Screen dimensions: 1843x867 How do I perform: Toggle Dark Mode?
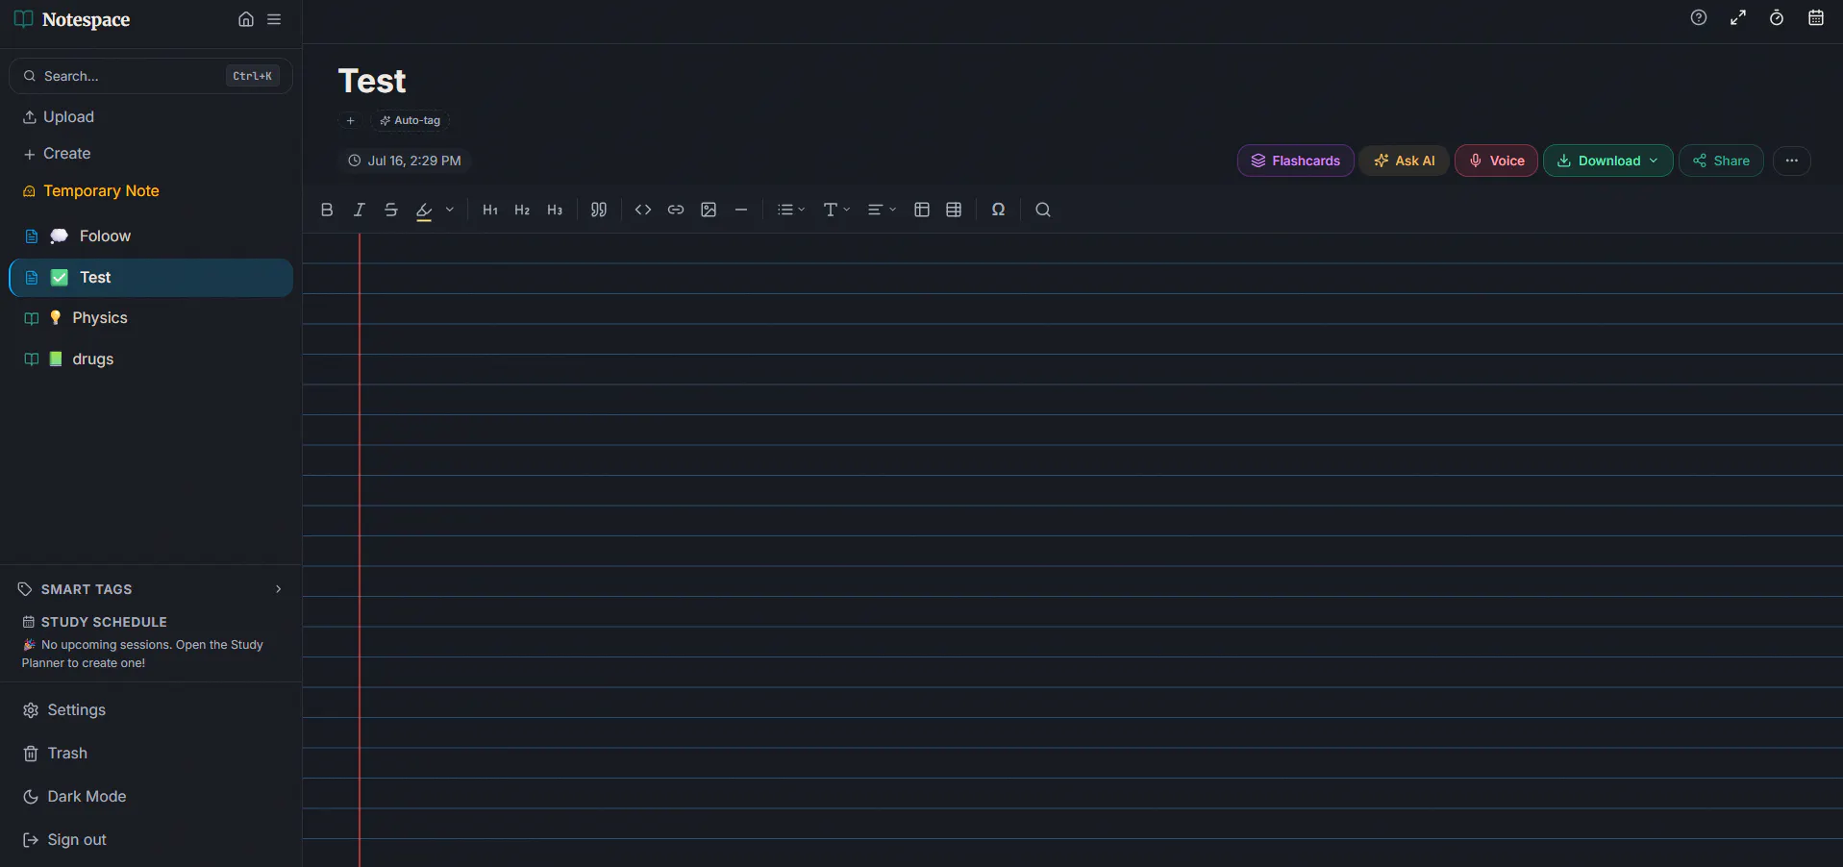tap(75, 797)
